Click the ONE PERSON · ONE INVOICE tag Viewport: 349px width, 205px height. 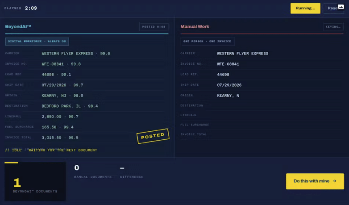click(207, 42)
